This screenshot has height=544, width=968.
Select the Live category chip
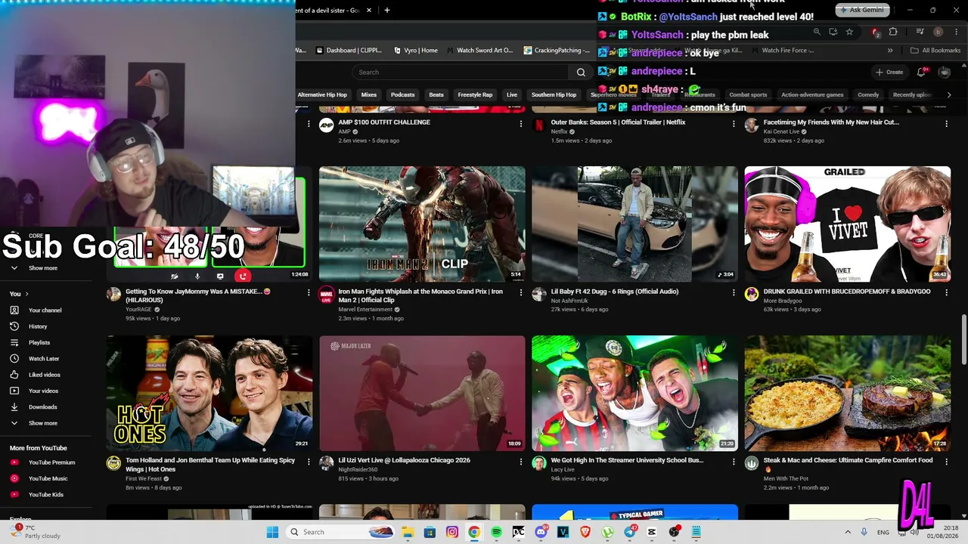coord(512,95)
